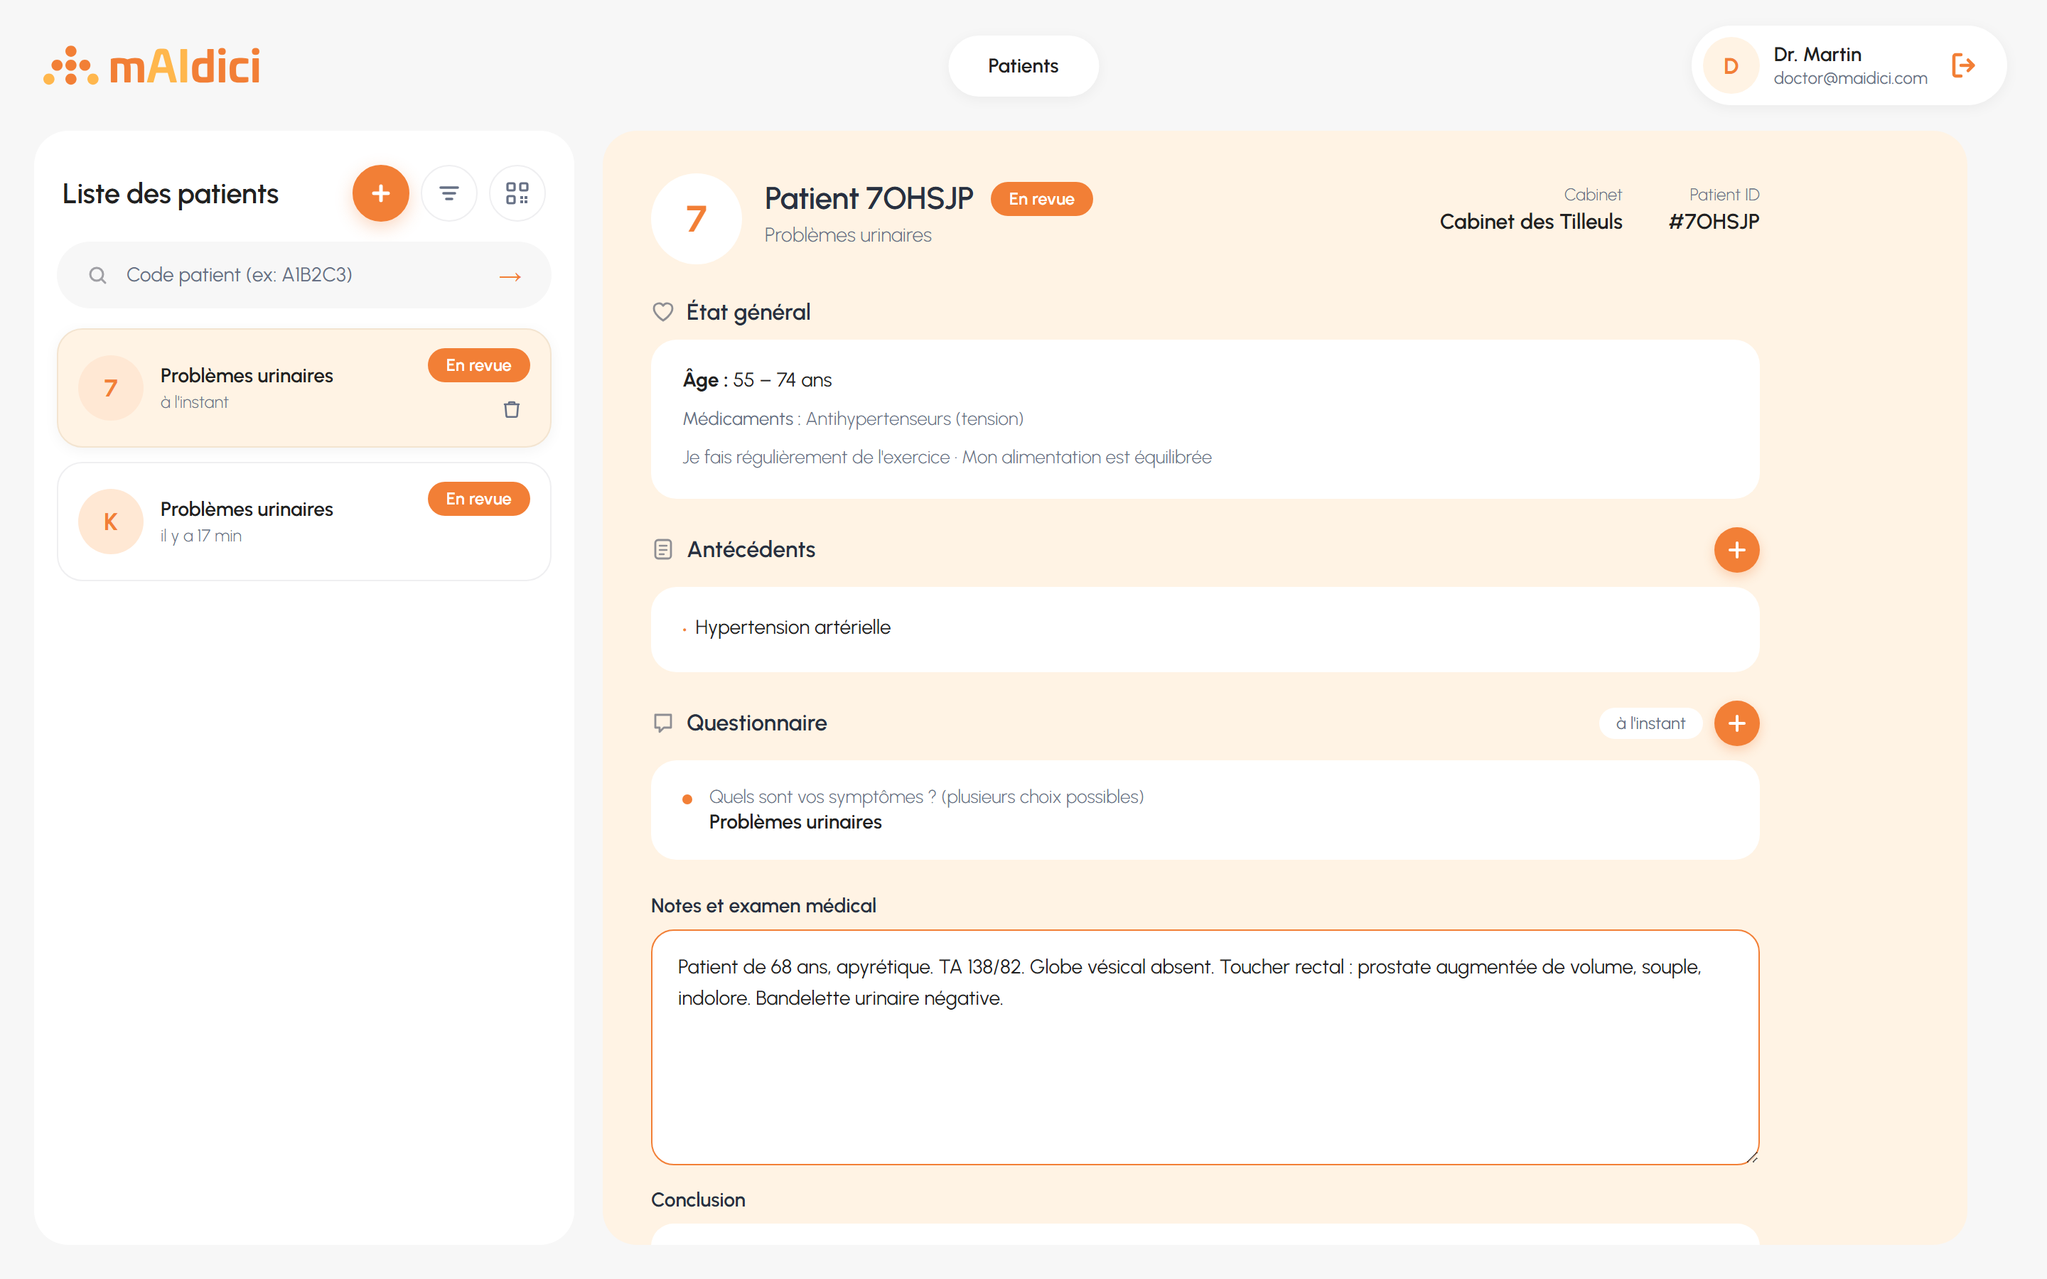Click the Patient 7OHSJP title

[x=869, y=198]
